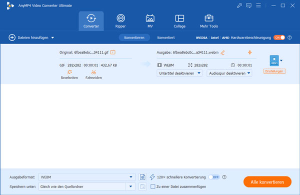This screenshot has height=195, width=300.
Task: Switch to the Konvertiert tab
Action: 166,38
